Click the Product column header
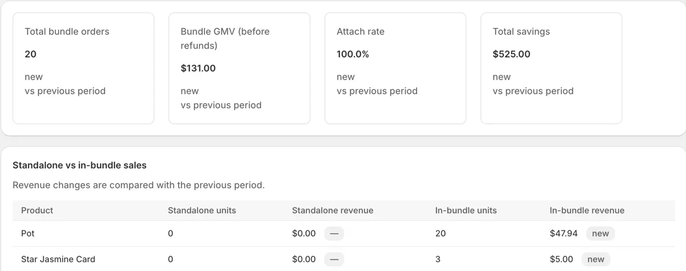This screenshot has width=686, height=271. 37,211
